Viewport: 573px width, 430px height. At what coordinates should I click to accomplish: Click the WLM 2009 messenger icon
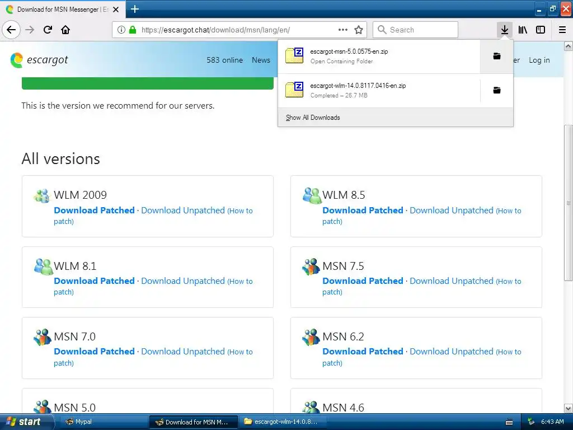pyautogui.click(x=41, y=195)
